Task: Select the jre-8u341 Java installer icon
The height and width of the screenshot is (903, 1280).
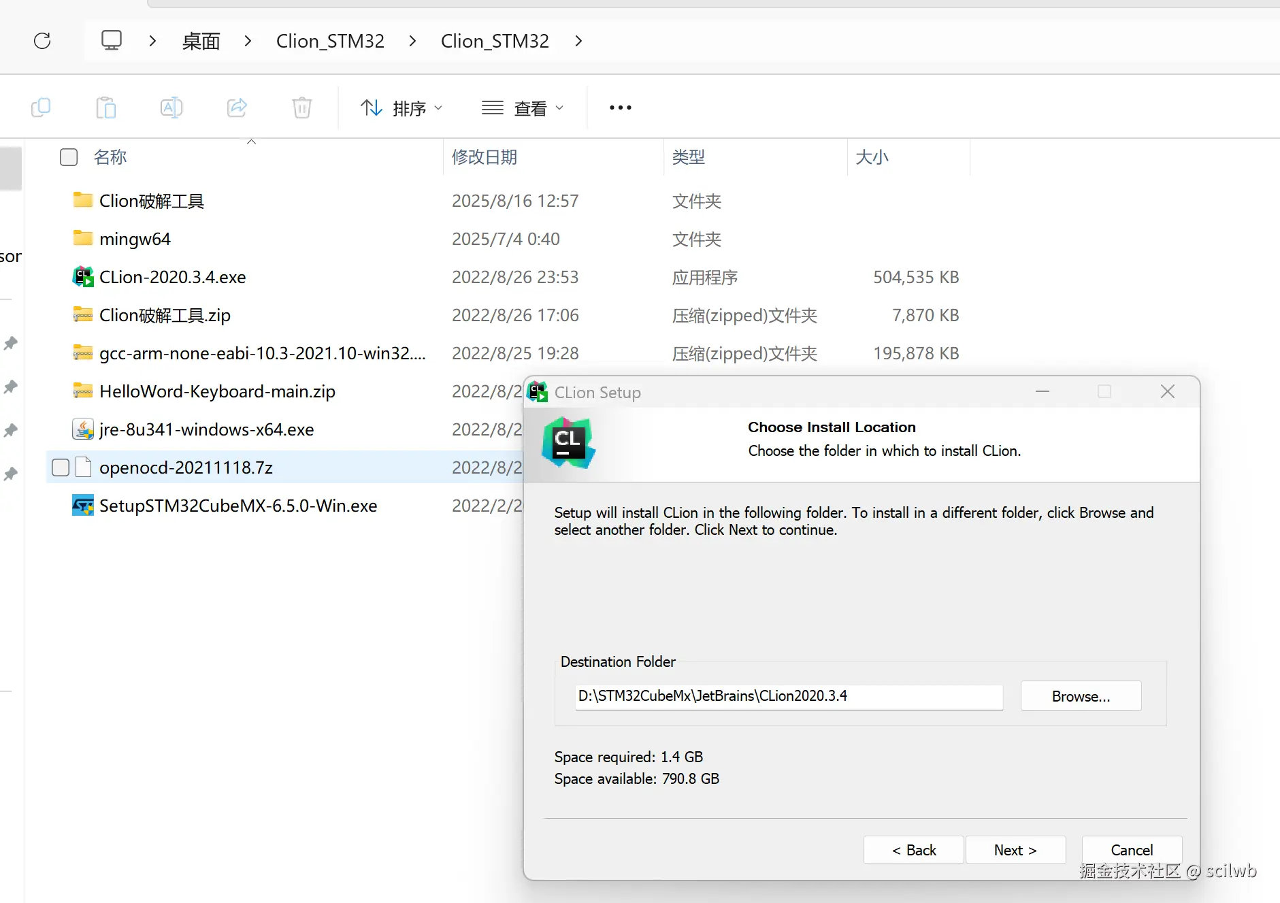Action: click(83, 429)
